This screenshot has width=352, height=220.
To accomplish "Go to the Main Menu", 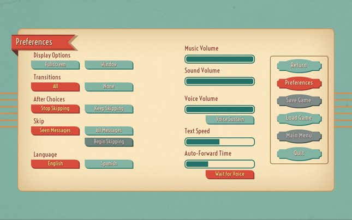I will 299,136.
